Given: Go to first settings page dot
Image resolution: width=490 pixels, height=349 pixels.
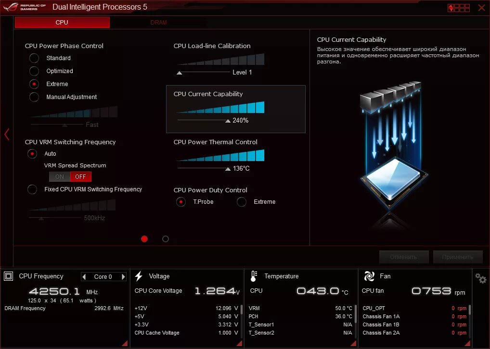Looking at the screenshot, I should click(x=144, y=239).
